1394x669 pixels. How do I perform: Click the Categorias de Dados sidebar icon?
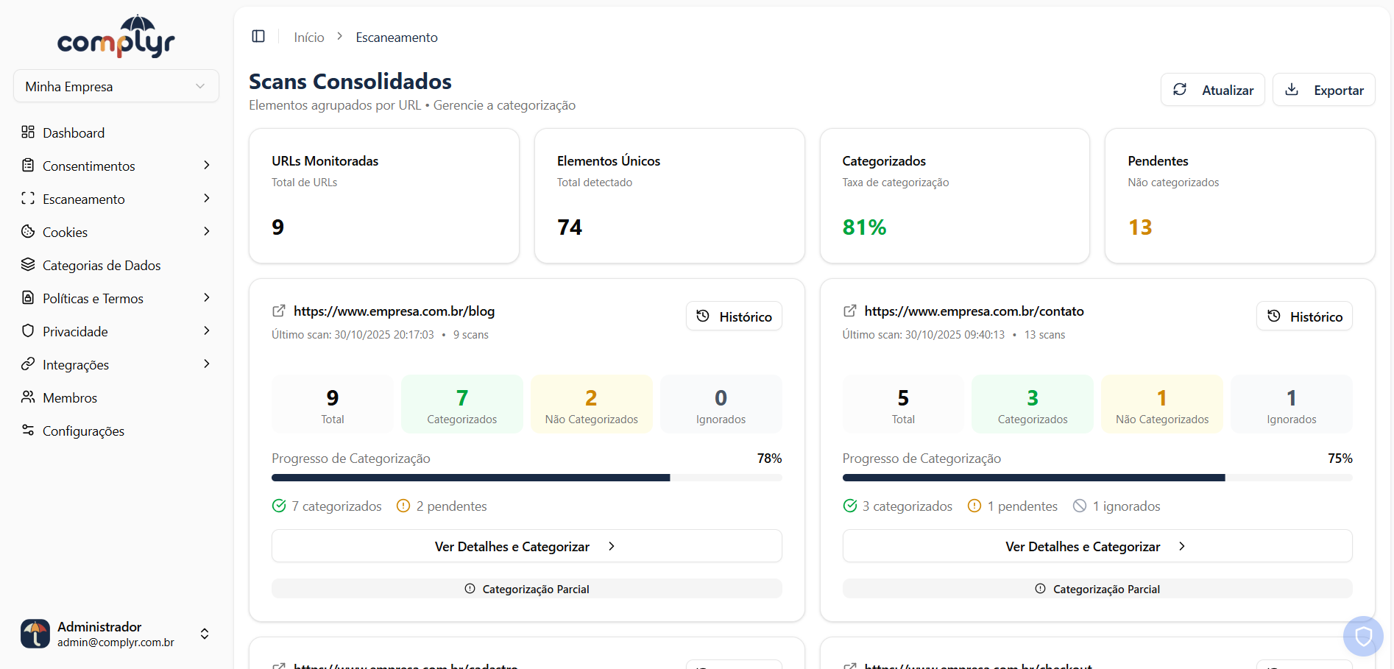(x=28, y=264)
